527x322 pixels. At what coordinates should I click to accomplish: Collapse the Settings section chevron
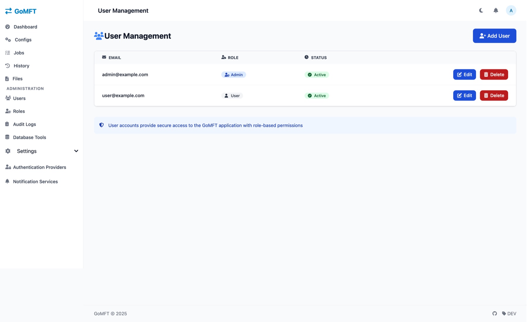click(x=76, y=151)
